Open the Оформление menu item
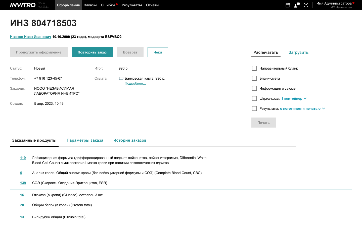Screen dimensions: 362x226 click(68, 5)
